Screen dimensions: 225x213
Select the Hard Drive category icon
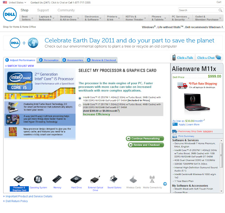[x=76, y=179]
